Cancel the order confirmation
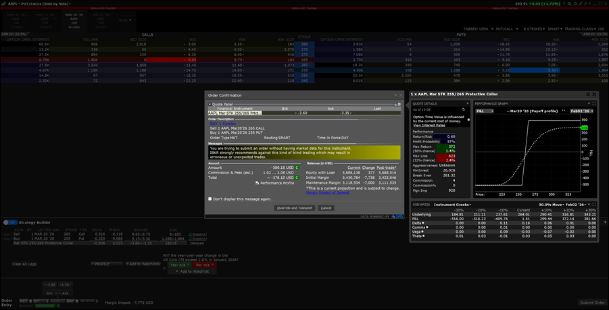609x310 pixels. click(x=326, y=208)
